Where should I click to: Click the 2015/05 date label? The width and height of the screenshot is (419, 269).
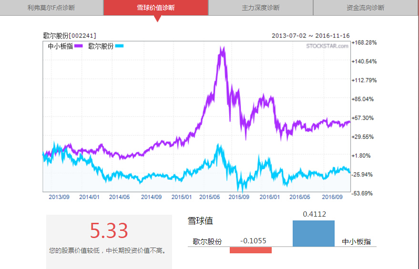point(210,197)
